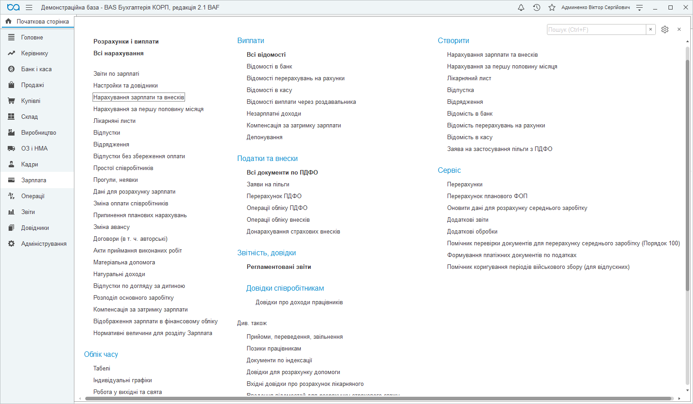The width and height of the screenshot is (693, 404).
Task: Open the Продажі section
Action: [32, 85]
